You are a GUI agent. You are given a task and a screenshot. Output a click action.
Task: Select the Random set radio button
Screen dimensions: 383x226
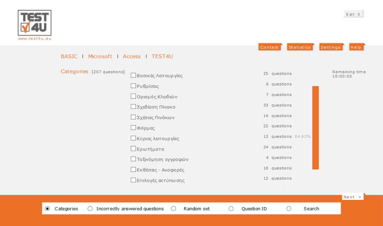click(x=173, y=209)
